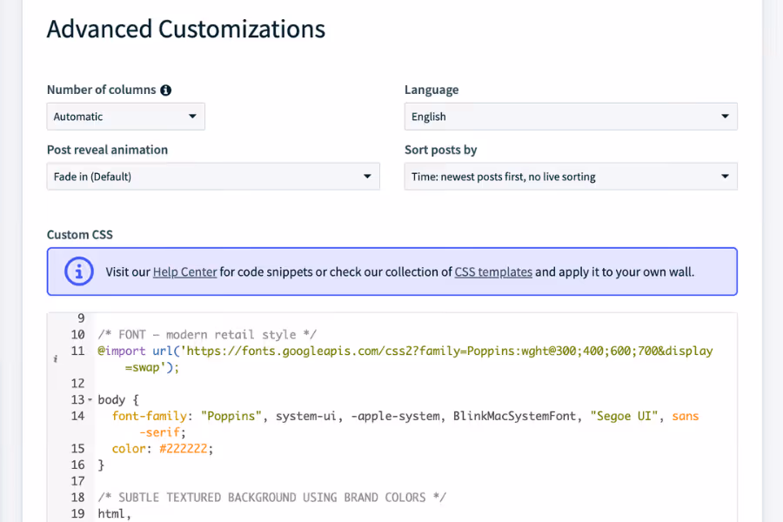The image size is (783, 522).
Task: Click the @import Google Fonts URL line
Action: click(405, 358)
